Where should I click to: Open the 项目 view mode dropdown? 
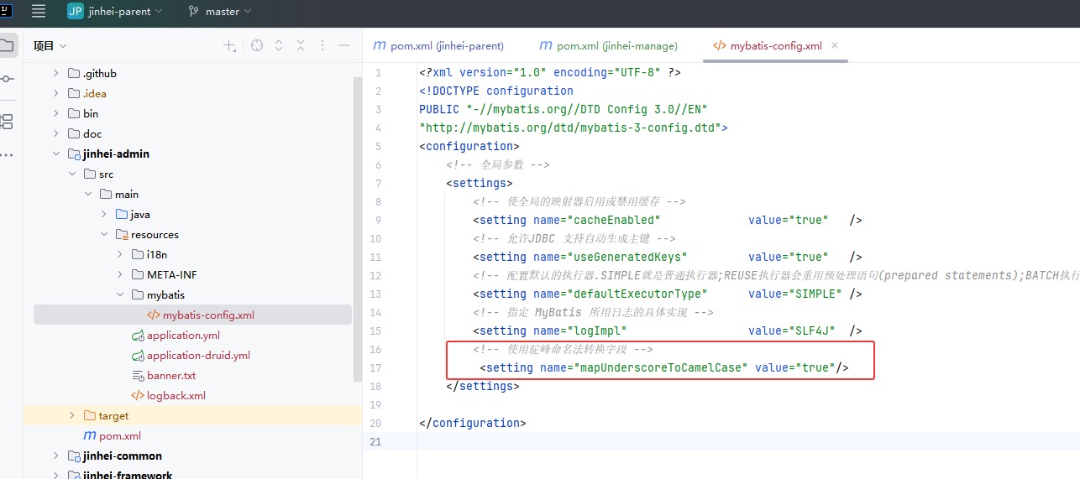click(x=50, y=46)
